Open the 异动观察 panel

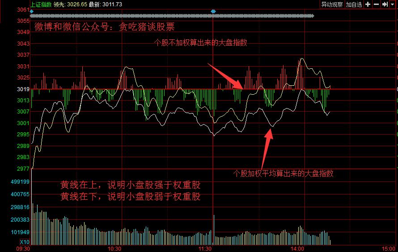tap(332, 4)
